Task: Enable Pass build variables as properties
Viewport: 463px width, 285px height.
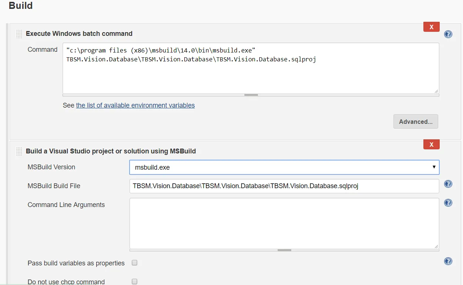Action: (135, 263)
